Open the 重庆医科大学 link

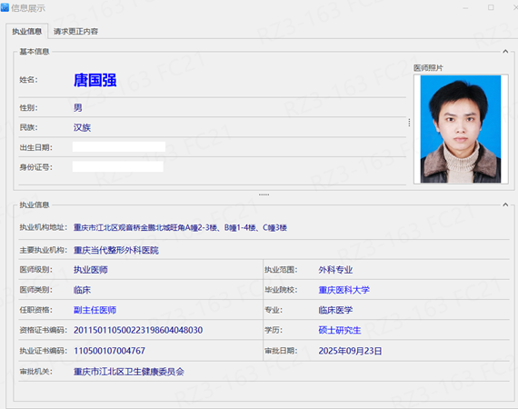click(x=344, y=290)
